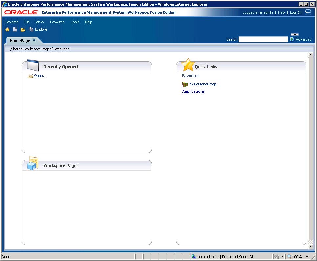Click the Quick Links heading
Viewport: 317px width, 261px height.
(x=206, y=67)
